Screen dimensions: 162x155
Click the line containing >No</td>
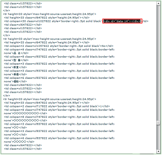(59, 46)
